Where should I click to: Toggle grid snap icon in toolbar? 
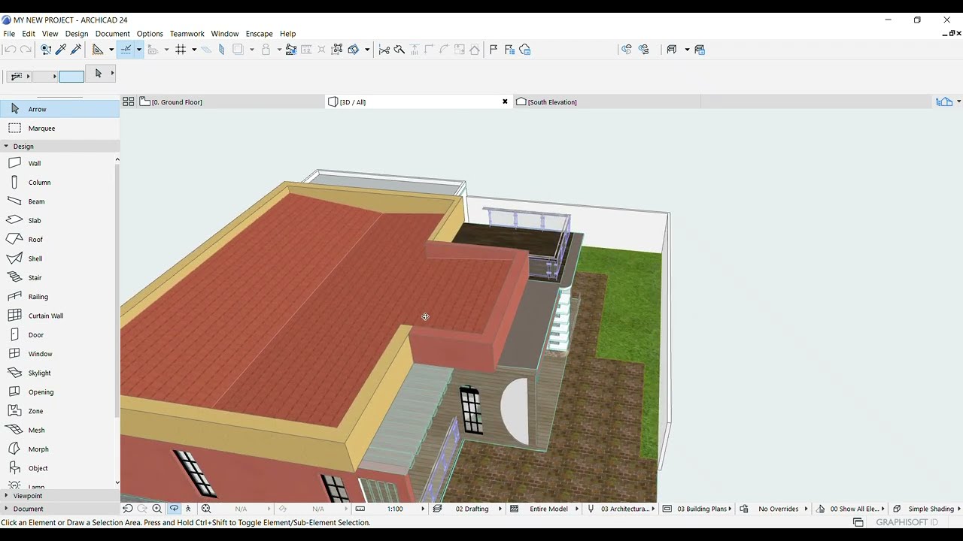click(181, 50)
